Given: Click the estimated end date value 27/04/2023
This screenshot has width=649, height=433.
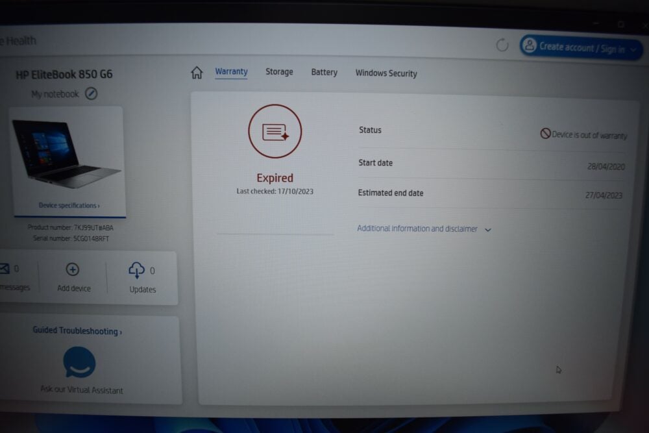Looking at the screenshot, I should (x=604, y=195).
